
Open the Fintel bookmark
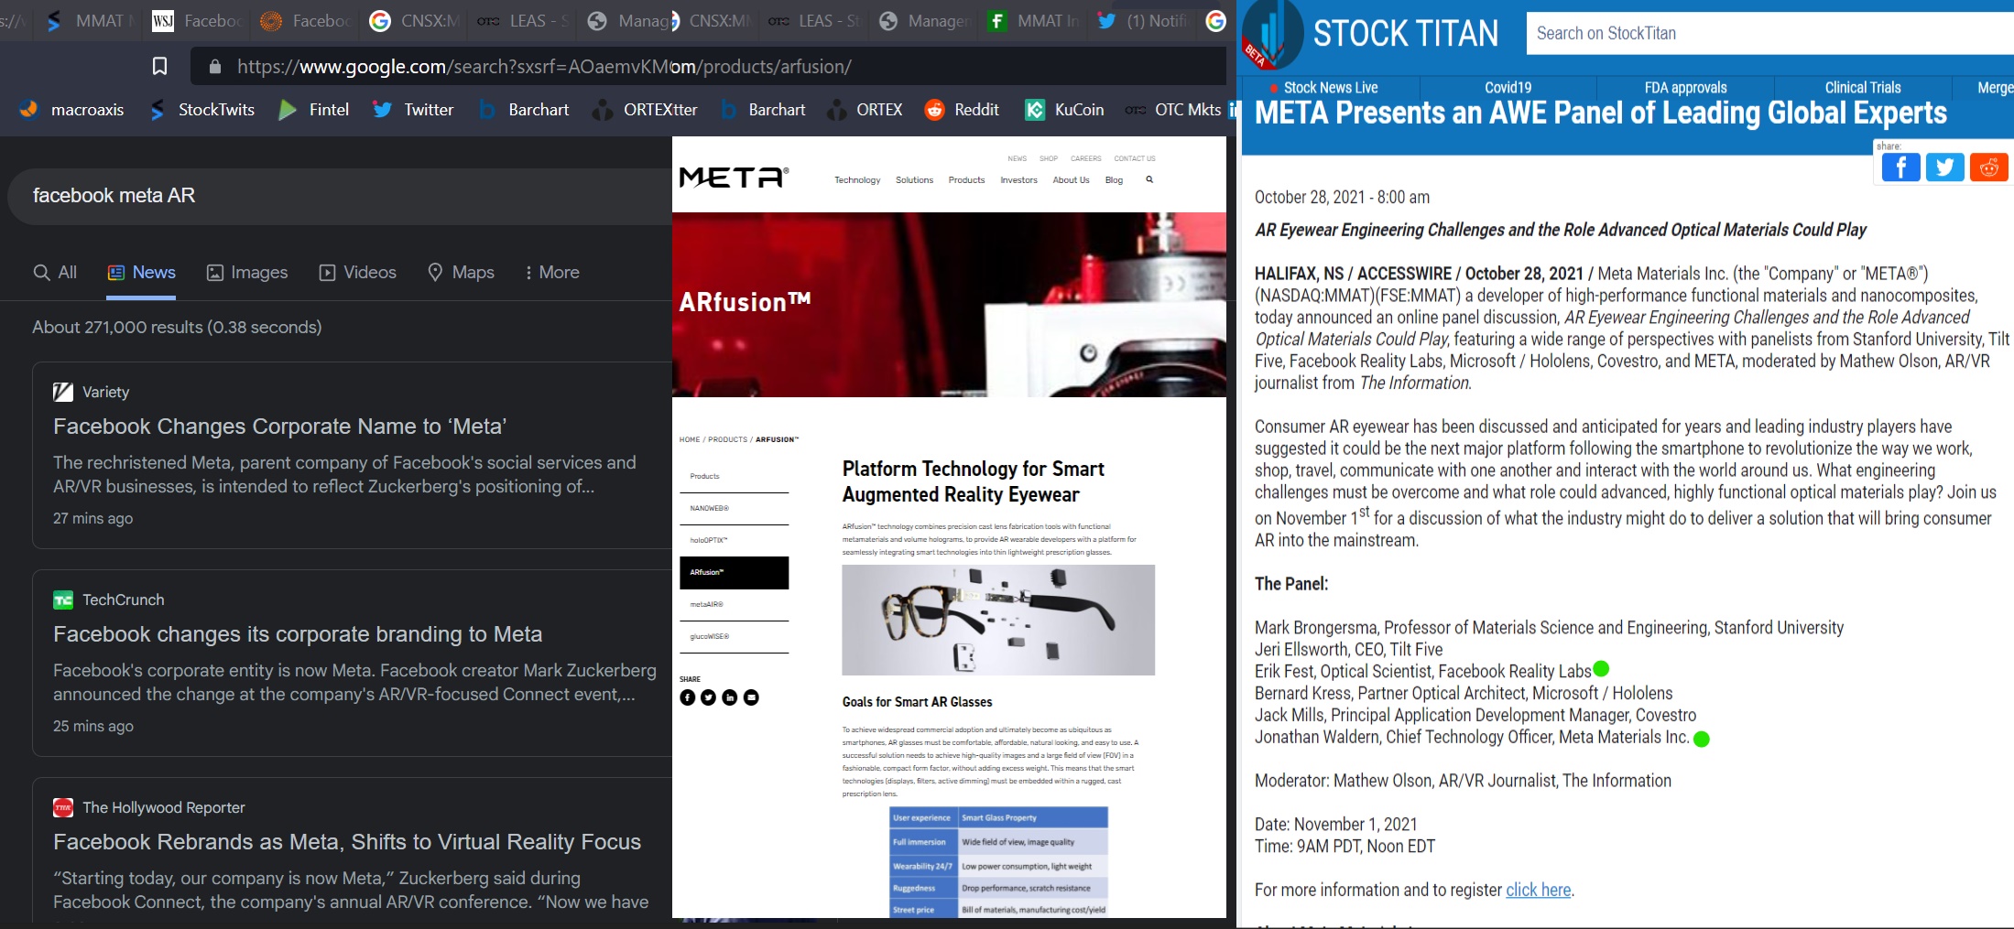(313, 110)
